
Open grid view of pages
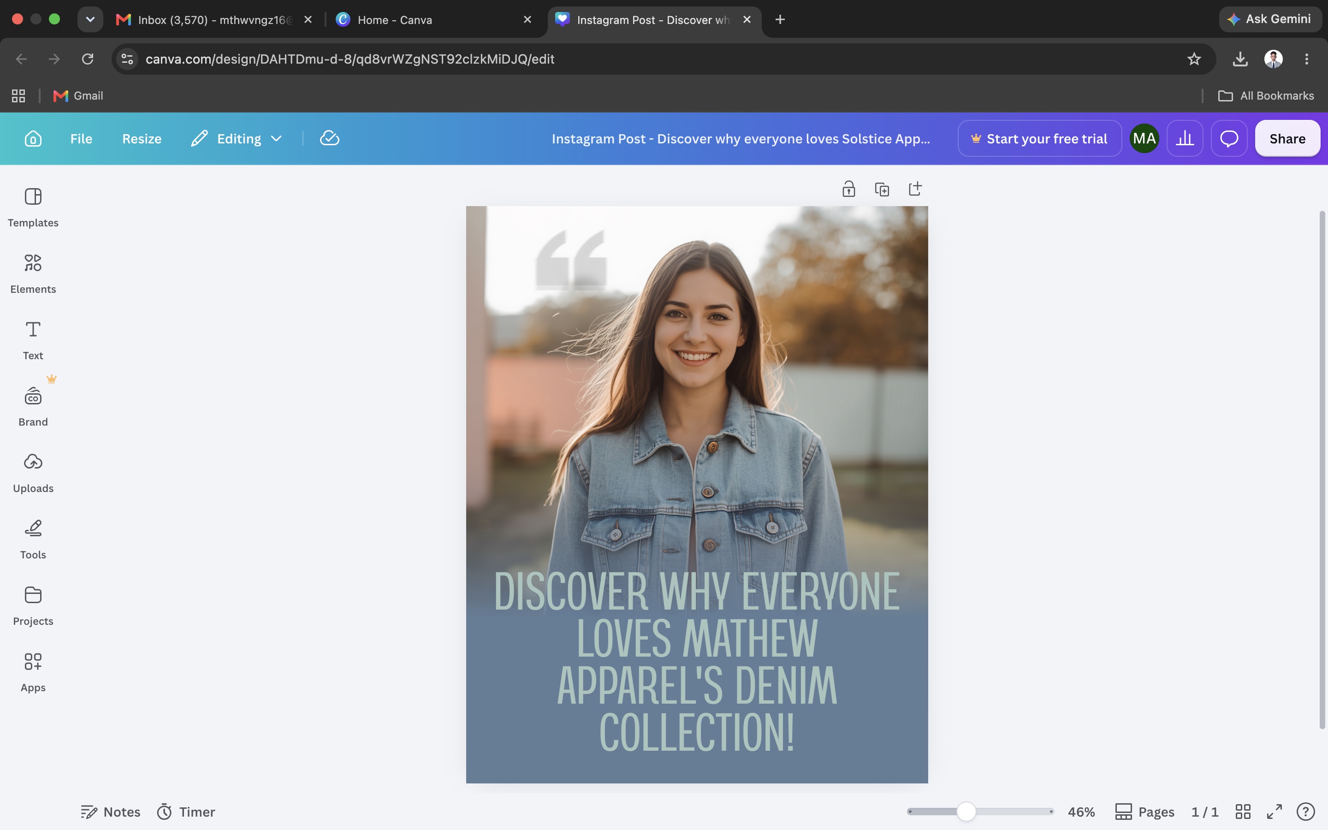pos(1243,812)
